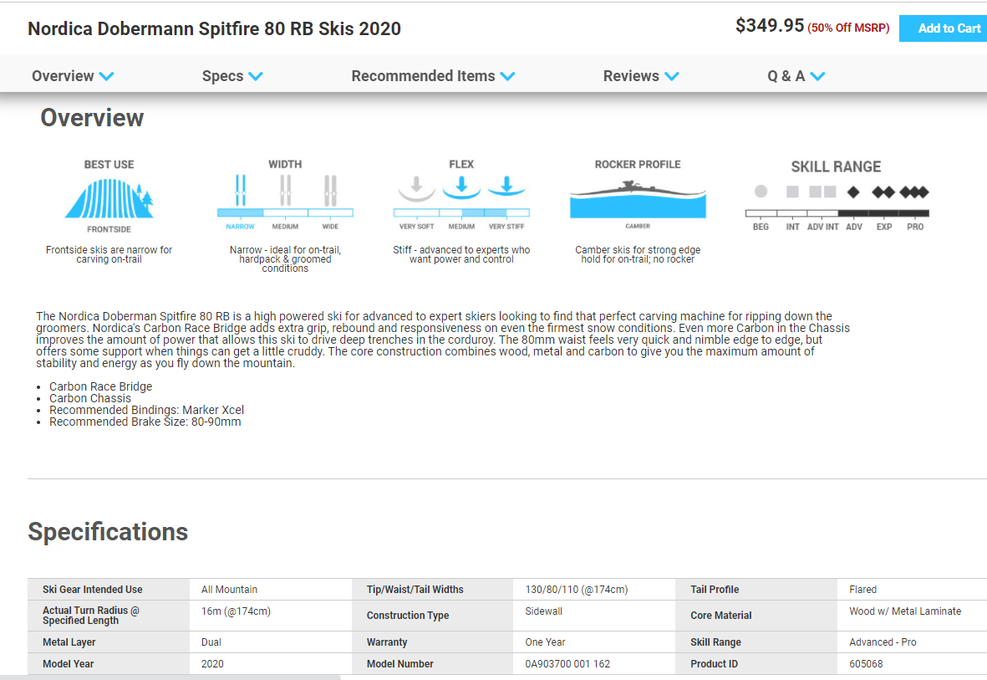Add the Nordica skis to cart

click(x=943, y=28)
